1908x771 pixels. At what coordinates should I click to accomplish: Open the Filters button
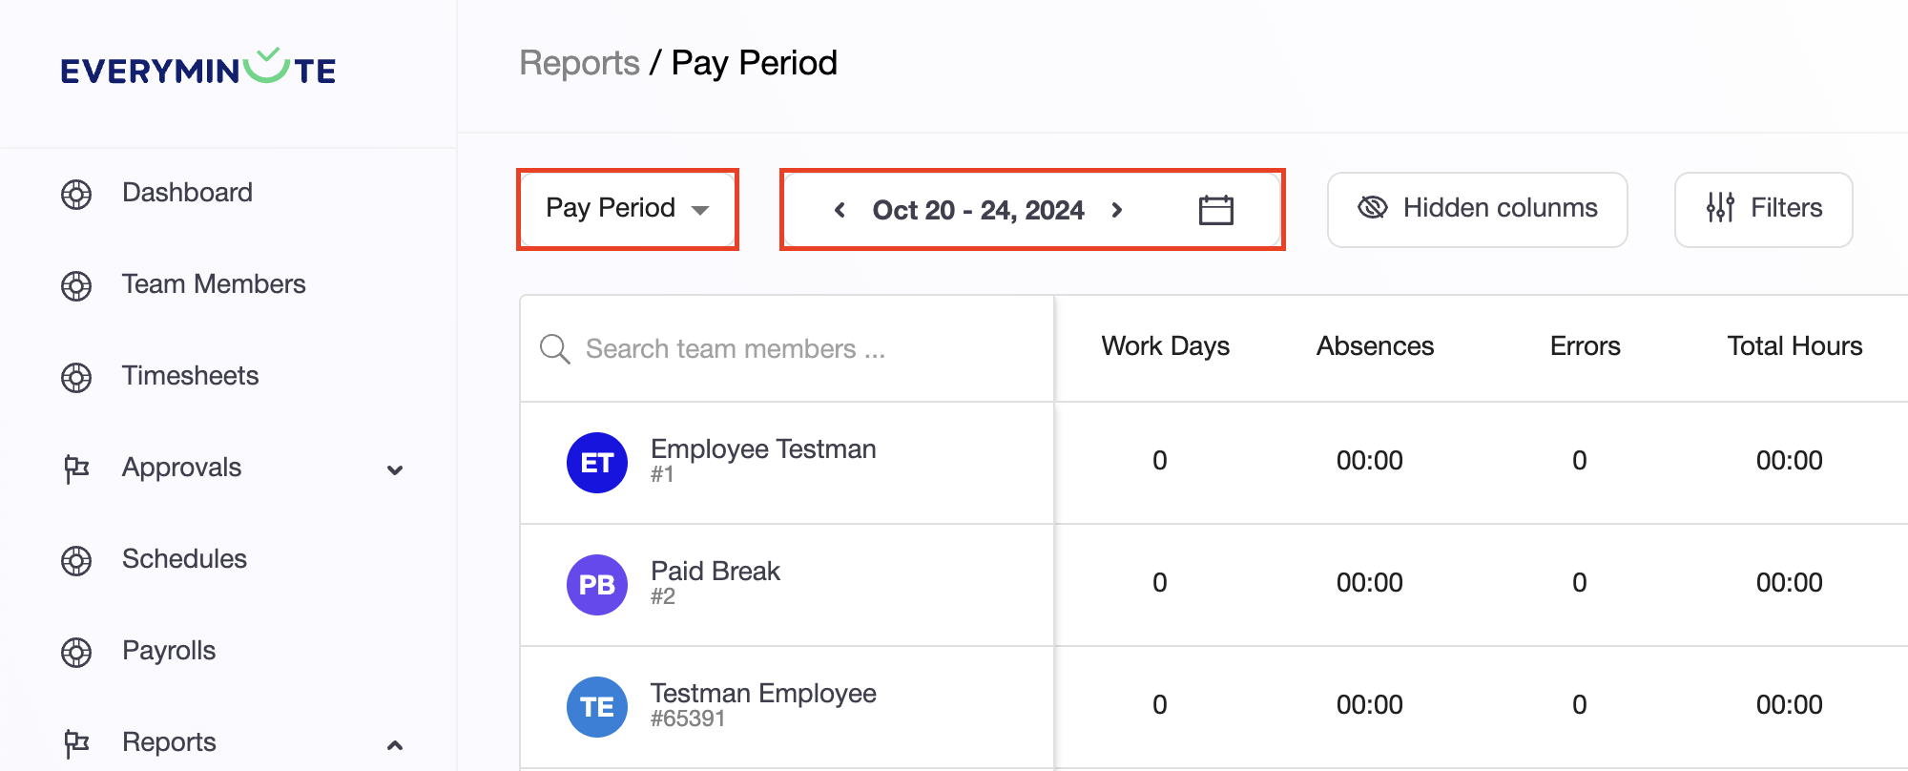click(x=1763, y=209)
